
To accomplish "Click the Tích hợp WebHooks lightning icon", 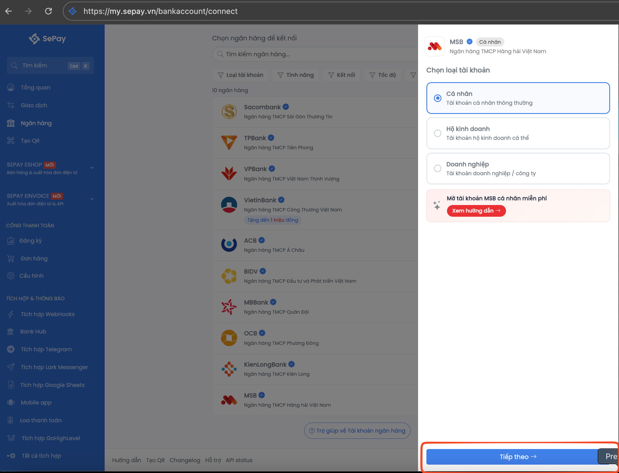I will pyautogui.click(x=11, y=314).
